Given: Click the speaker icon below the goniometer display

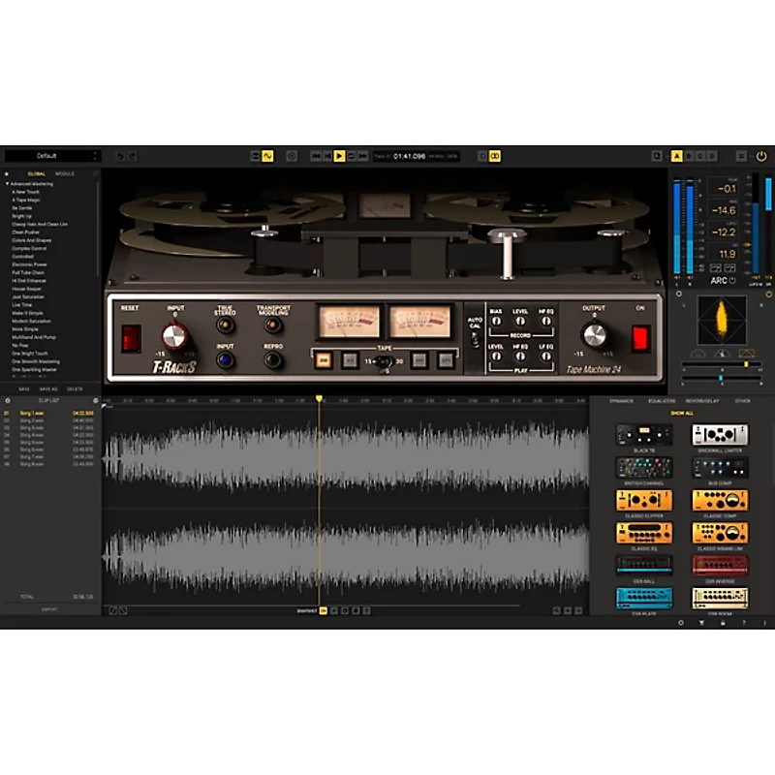Looking at the screenshot, I should coord(722,354).
